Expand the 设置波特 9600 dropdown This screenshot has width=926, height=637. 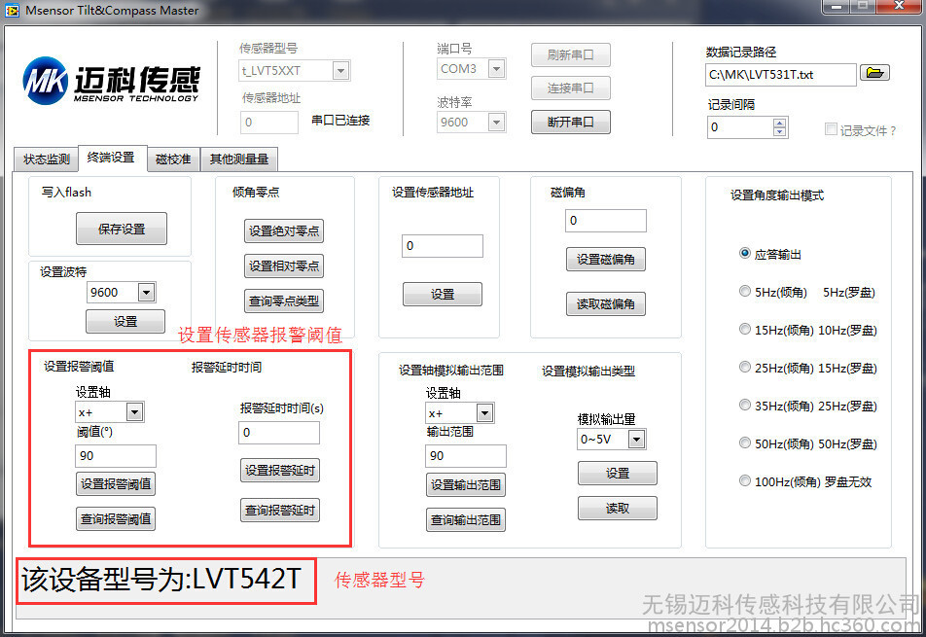146,292
